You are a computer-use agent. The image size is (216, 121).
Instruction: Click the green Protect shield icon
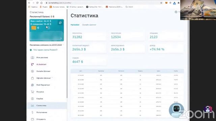(31, 50)
